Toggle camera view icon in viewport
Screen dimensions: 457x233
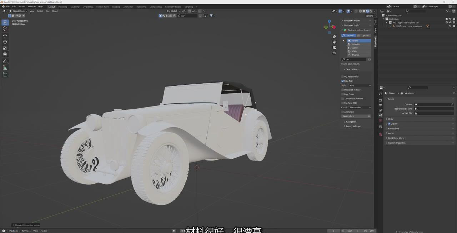click(334, 47)
